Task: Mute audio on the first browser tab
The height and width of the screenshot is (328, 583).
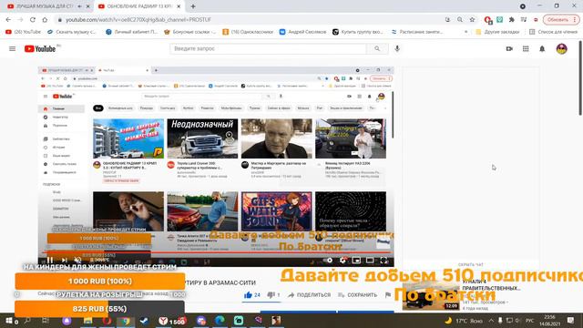Action: [x=79, y=6]
